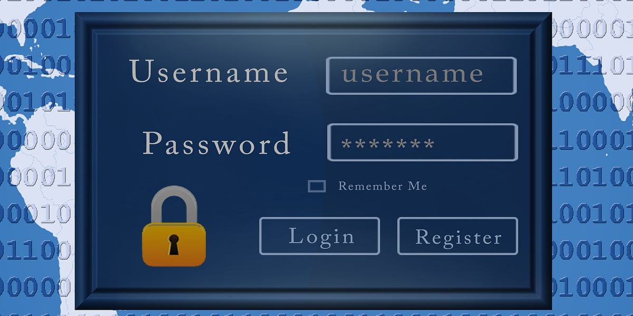Focus the username input field
The width and height of the screenshot is (633, 316).
click(x=421, y=75)
